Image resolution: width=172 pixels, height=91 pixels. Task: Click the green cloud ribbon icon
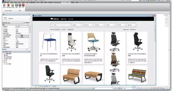[12, 5]
